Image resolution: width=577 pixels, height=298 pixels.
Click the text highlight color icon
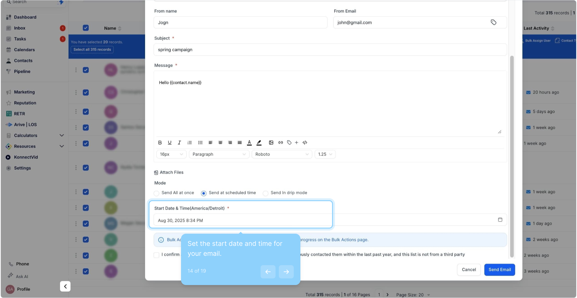click(259, 143)
